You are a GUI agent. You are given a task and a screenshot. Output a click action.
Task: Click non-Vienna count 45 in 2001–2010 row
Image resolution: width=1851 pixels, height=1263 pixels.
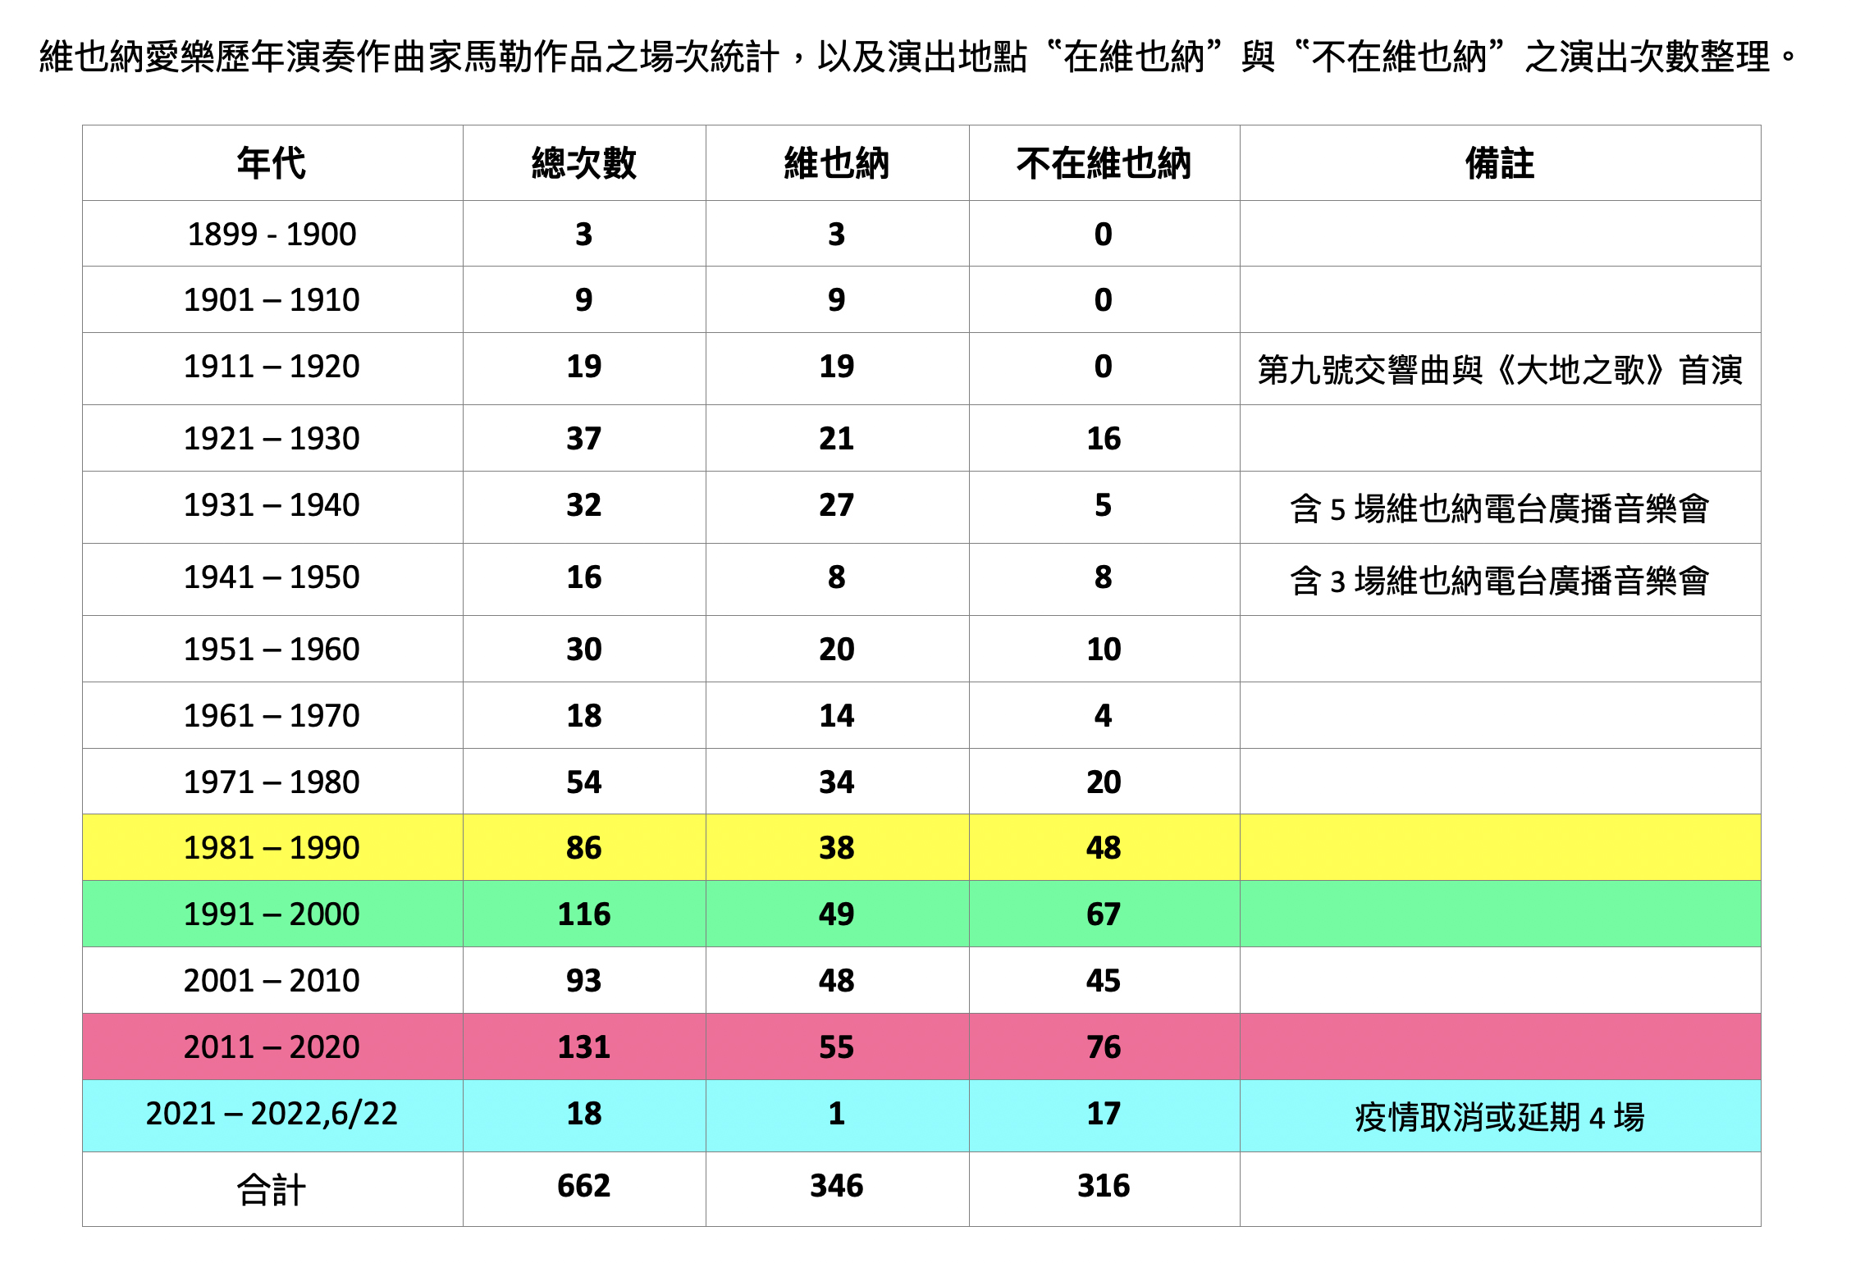1104,980
